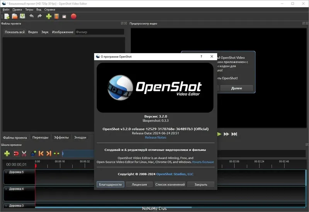The height and width of the screenshot is (212, 309).
Task: Collapse Дорожка 5 track arrow
Action: pos(6,172)
